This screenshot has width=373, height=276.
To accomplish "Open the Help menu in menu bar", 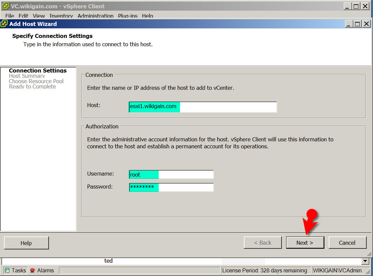I will coord(147,16).
